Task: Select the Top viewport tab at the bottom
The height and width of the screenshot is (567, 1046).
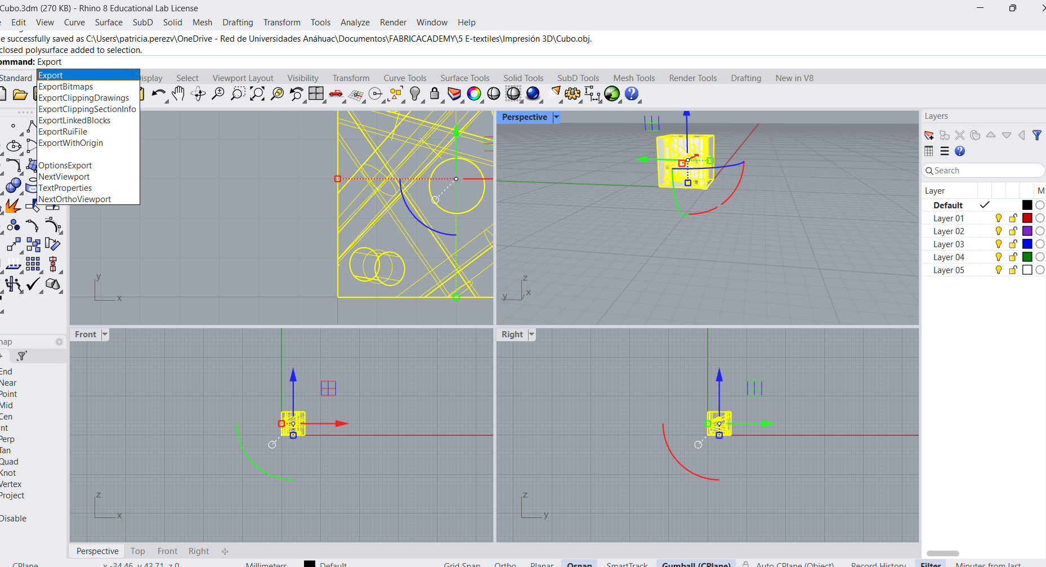Action: click(x=137, y=551)
